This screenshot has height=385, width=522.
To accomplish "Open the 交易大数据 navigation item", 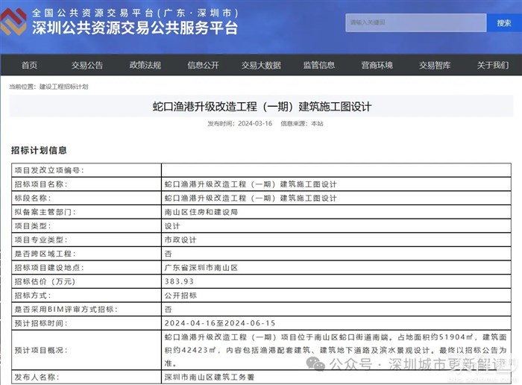I will click(261, 65).
